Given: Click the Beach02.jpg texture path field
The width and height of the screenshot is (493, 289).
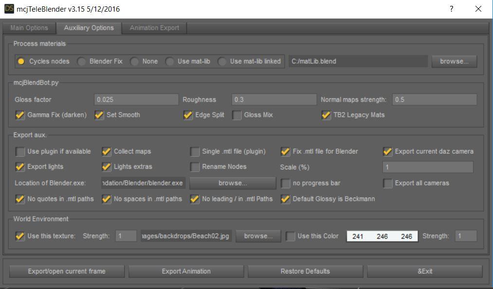Looking at the screenshot, I should pyautogui.click(x=186, y=236).
